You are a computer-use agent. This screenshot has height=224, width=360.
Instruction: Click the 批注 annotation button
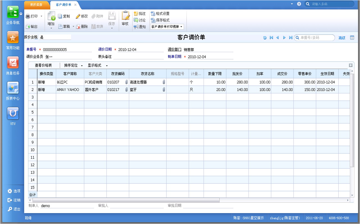click(x=140, y=13)
